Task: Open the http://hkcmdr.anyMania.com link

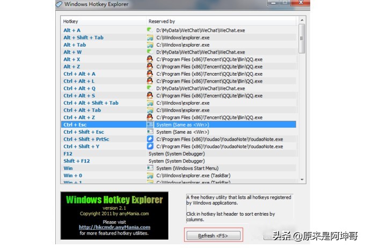Action: pos(114,227)
